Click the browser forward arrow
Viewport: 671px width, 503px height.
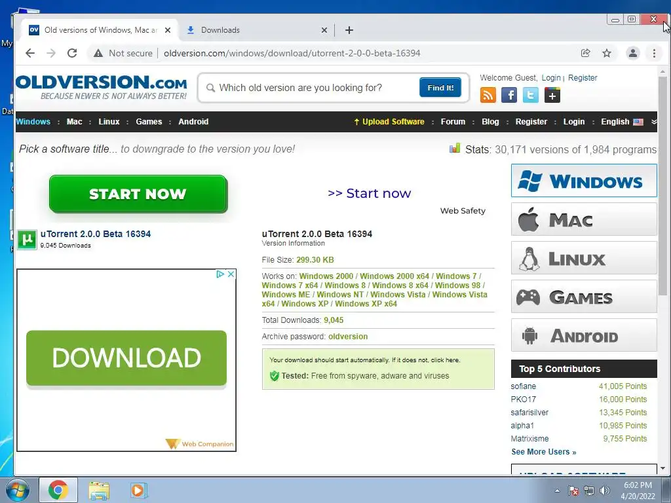[x=51, y=53]
